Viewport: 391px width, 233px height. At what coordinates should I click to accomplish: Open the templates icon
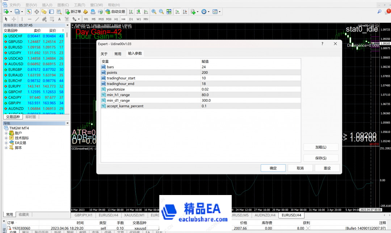[x=215, y=12]
